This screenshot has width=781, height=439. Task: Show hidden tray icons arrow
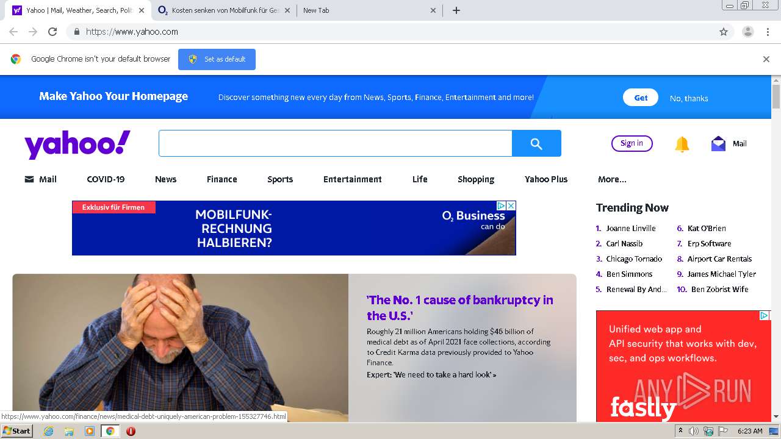[x=680, y=431]
